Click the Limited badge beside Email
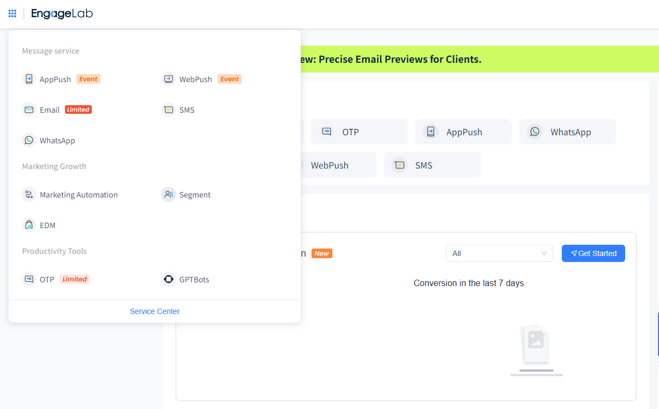The width and height of the screenshot is (659, 409). [78, 109]
